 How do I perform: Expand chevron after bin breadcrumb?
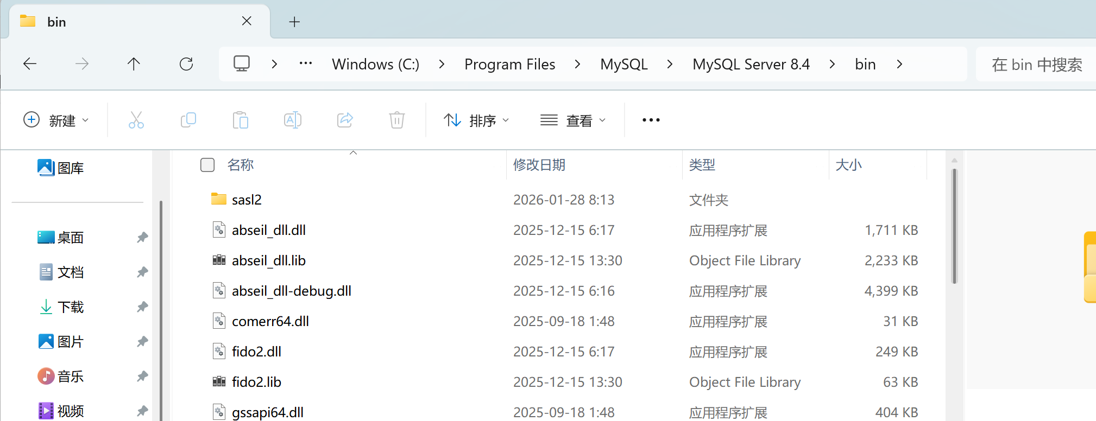coord(899,64)
